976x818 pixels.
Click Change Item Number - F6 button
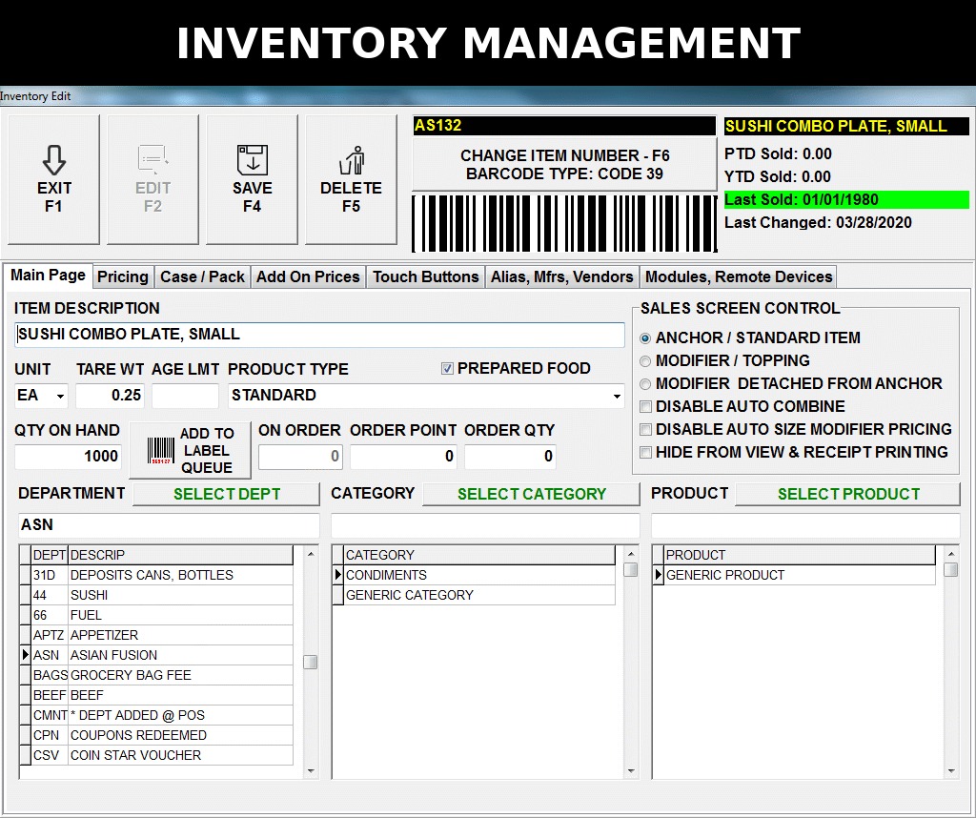[564, 164]
